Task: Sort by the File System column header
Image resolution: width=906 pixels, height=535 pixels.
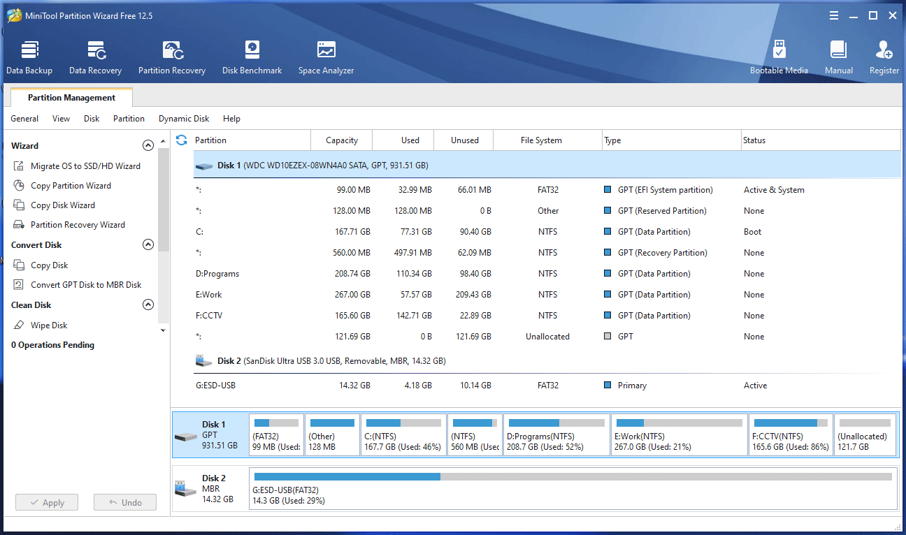Action: (547, 140)
